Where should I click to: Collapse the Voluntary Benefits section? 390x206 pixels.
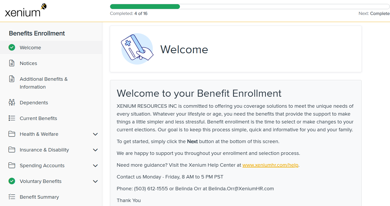coord(95,181)
